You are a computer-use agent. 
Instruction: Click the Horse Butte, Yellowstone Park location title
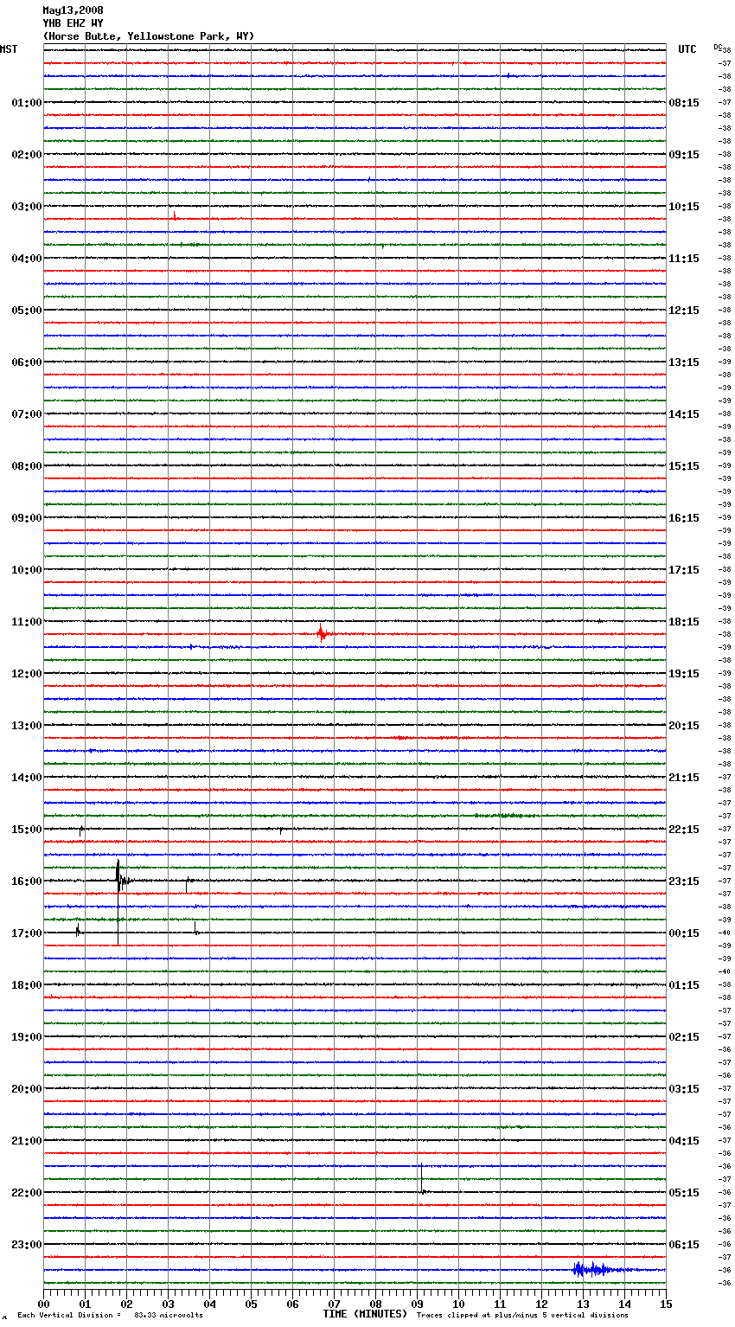click(x=149, y=36)
